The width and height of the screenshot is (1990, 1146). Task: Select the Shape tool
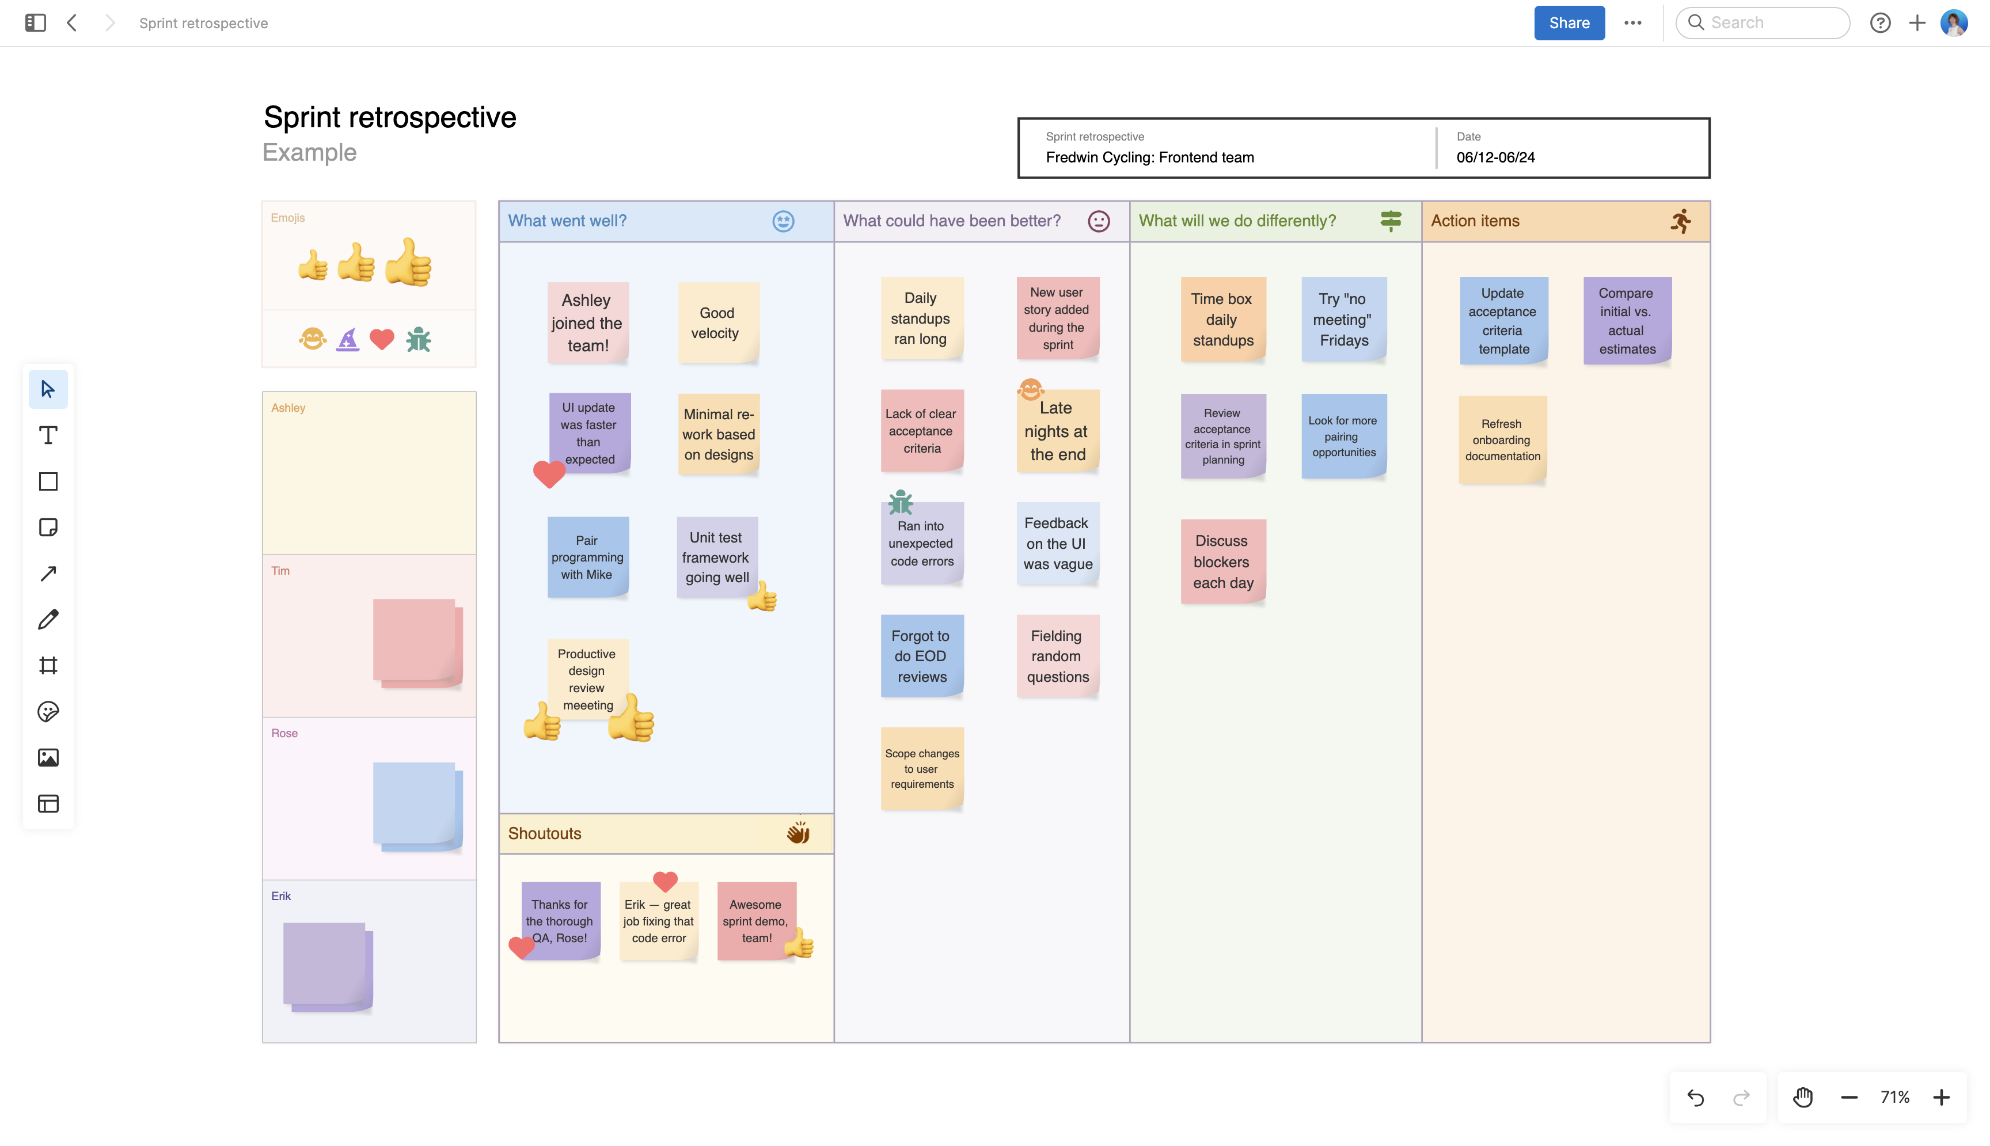[48, 481]
